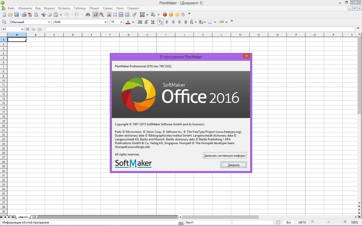Save the document with the floppy disk icon
The width and height of the screenshot is (362, 226).
click(x=17, y=15)
